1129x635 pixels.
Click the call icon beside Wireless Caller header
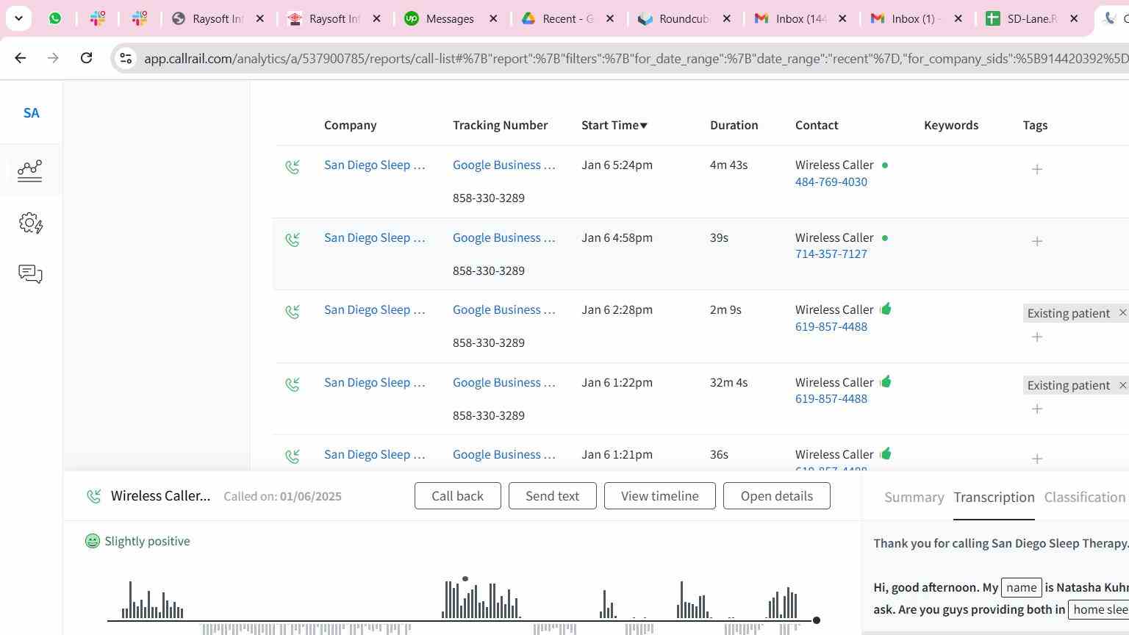click(94, 497)
